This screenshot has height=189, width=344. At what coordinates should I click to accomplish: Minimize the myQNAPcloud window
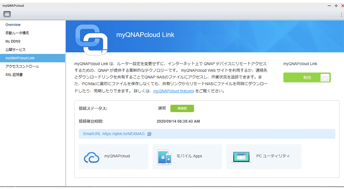[x=329, y=6]
